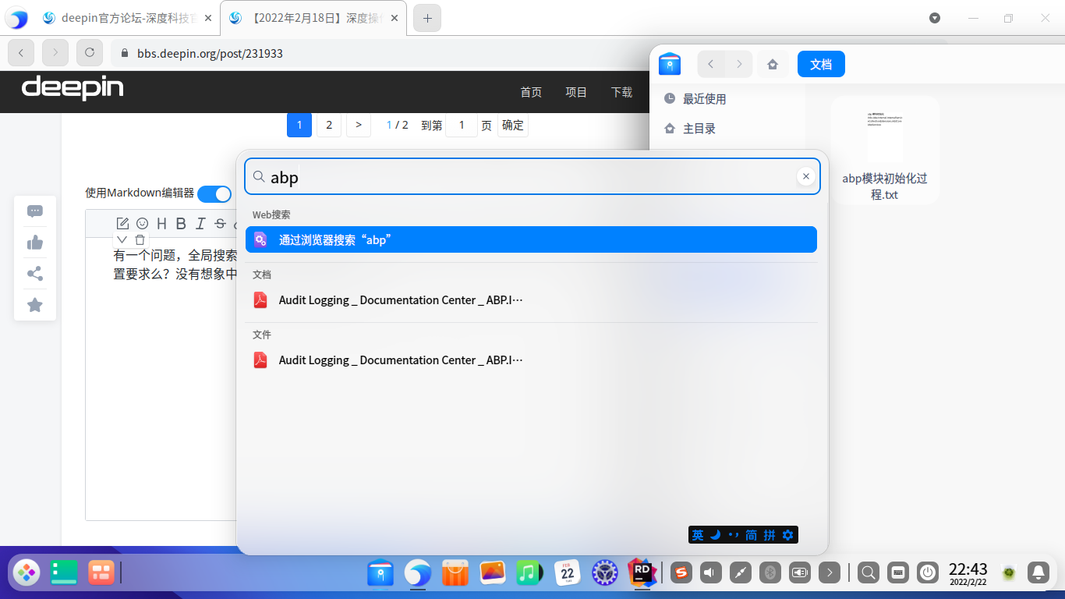Disable the Markdown editor toggle
The height and width of the screenshot is (599, 1065).
(214, 193)
